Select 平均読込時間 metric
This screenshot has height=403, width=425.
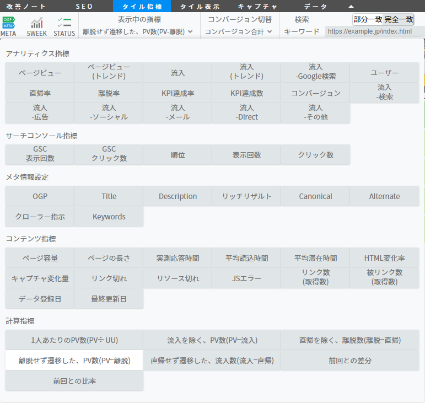point(246,258)
